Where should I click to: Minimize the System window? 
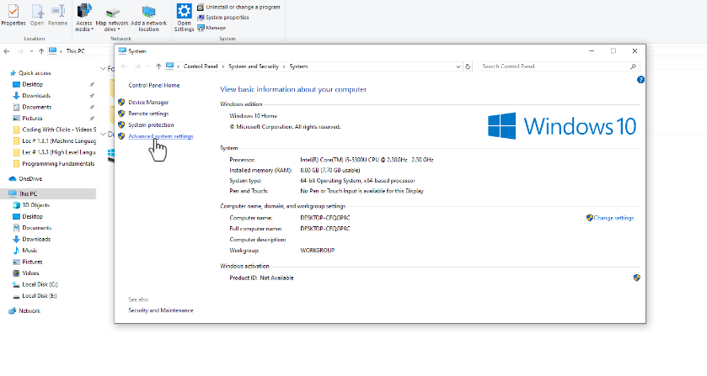[x=592, y=50]
